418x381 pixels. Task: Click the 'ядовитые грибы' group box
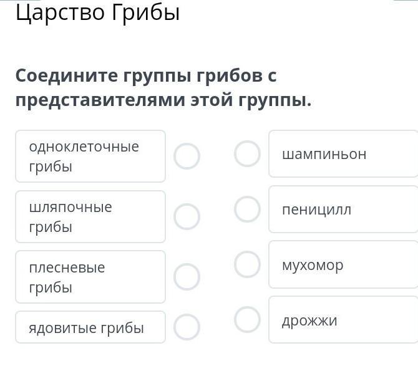(90, 327)
